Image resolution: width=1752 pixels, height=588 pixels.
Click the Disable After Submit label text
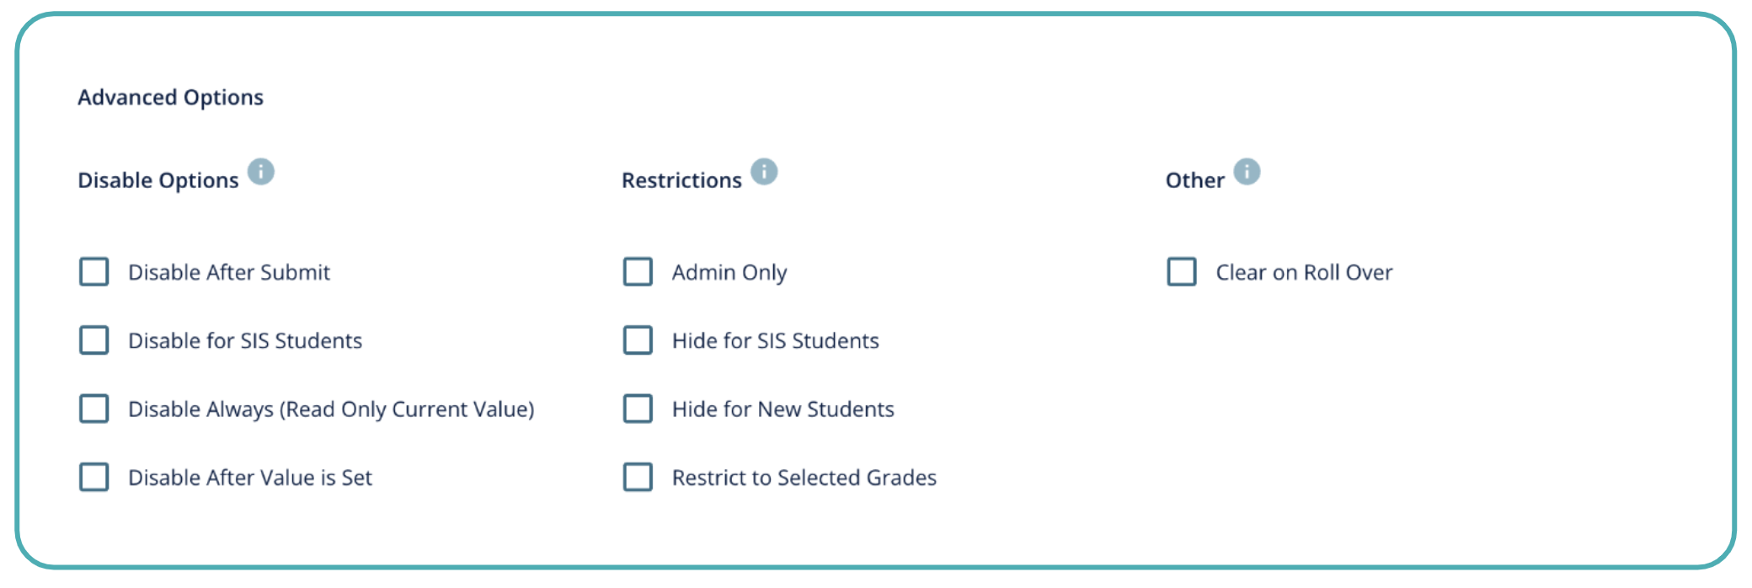coord(229,272)
